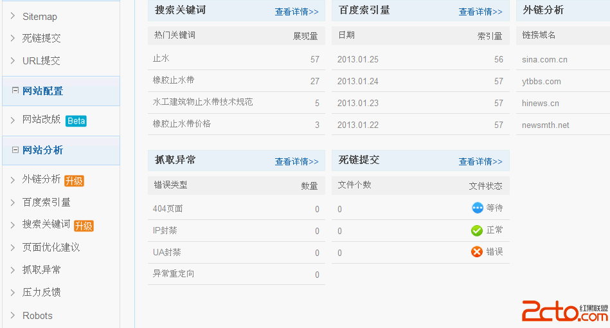The image size is (610, 328).
Task: Click the sina.com.cn domain row
Action: [544, 59]
